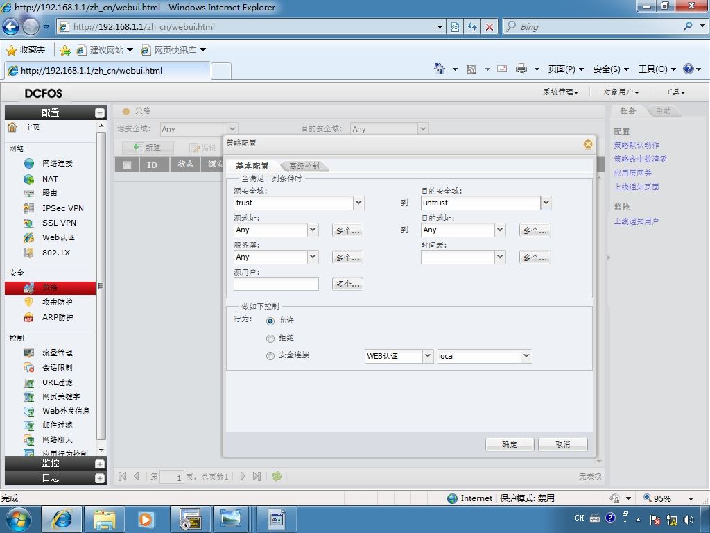Click the 确定 button

[x=510, y=444]
